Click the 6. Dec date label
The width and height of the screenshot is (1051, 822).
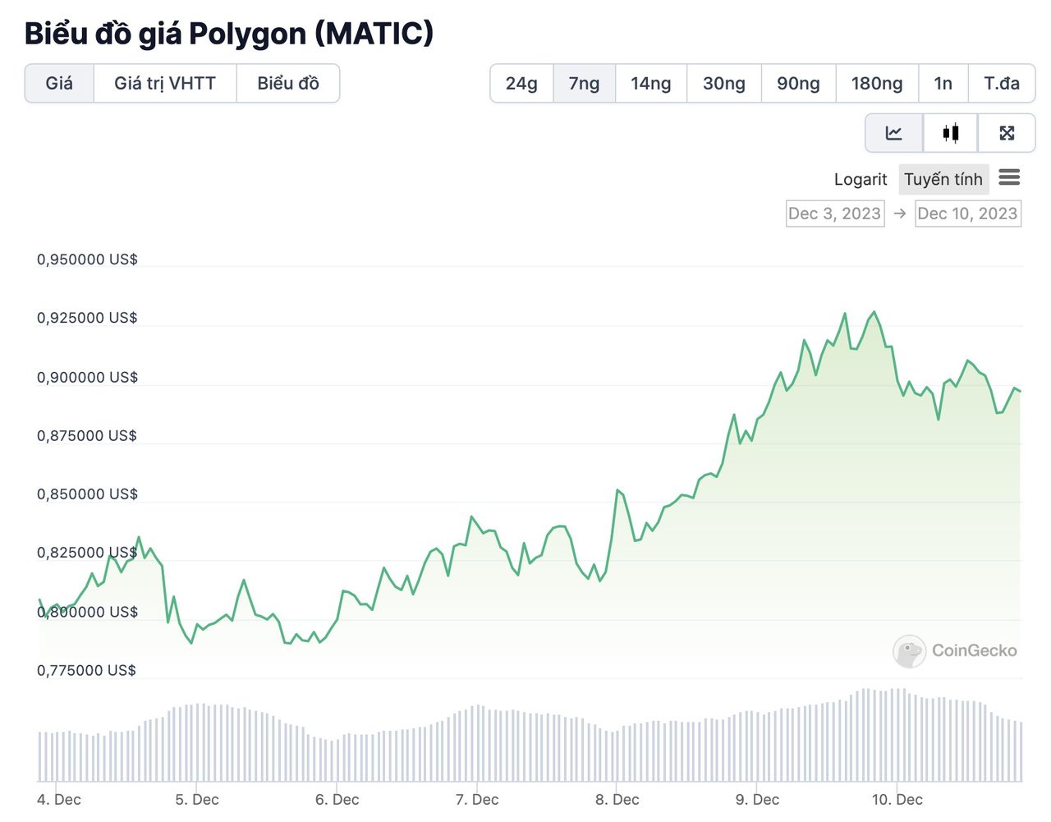tap(337, 800)
